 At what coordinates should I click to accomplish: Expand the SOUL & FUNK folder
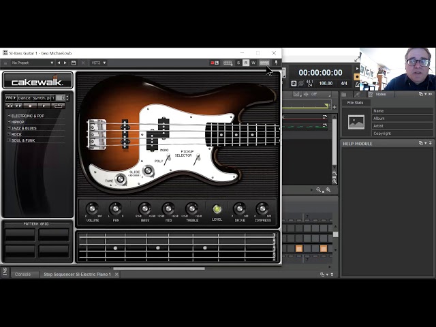9,140
